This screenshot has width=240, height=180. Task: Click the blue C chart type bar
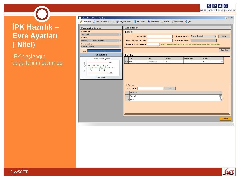[x=104, y=51]
